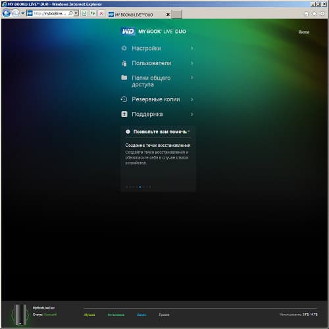The height and width of the screenshot is (329, 329).
Task: Stop loading with the red X icon
Action: click(101, 14)
